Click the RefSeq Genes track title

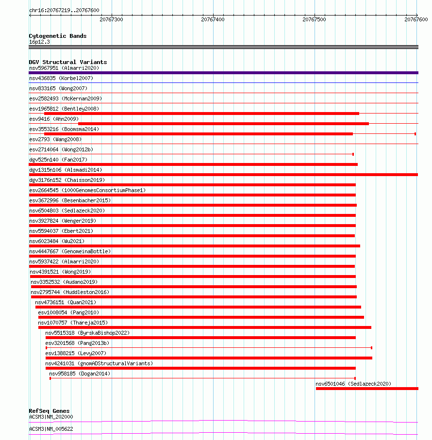49,411
